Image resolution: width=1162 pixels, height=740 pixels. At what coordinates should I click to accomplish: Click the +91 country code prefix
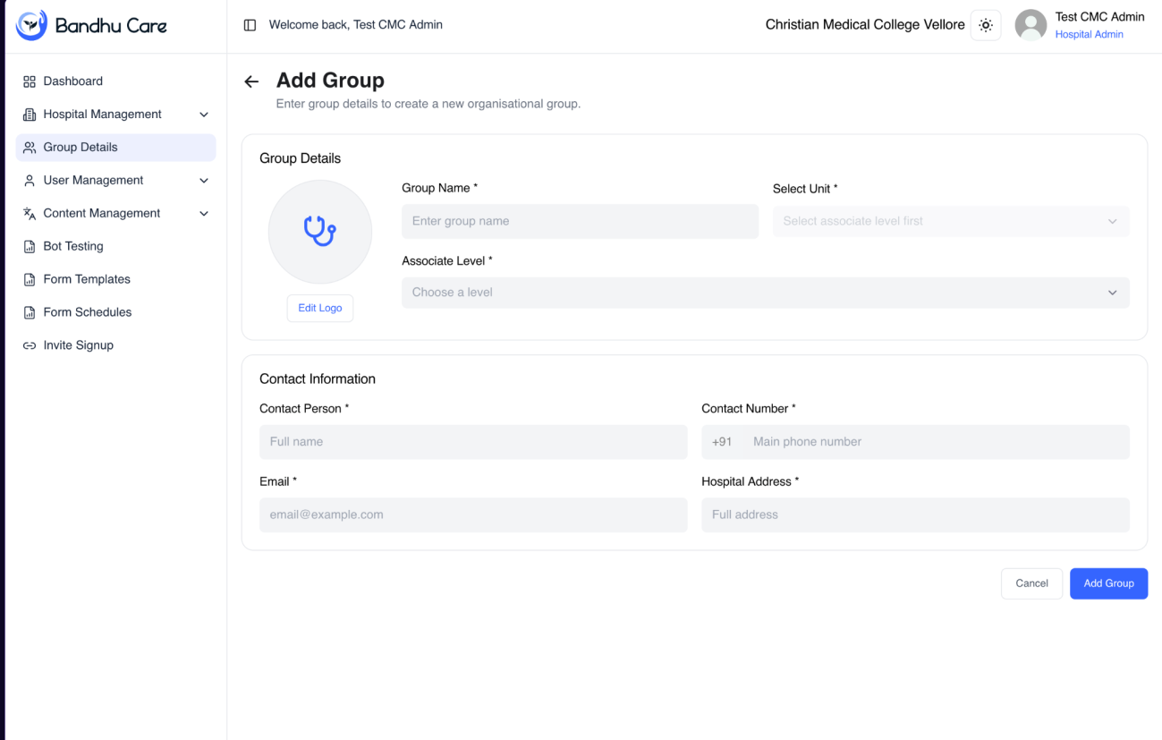[722, 442]
